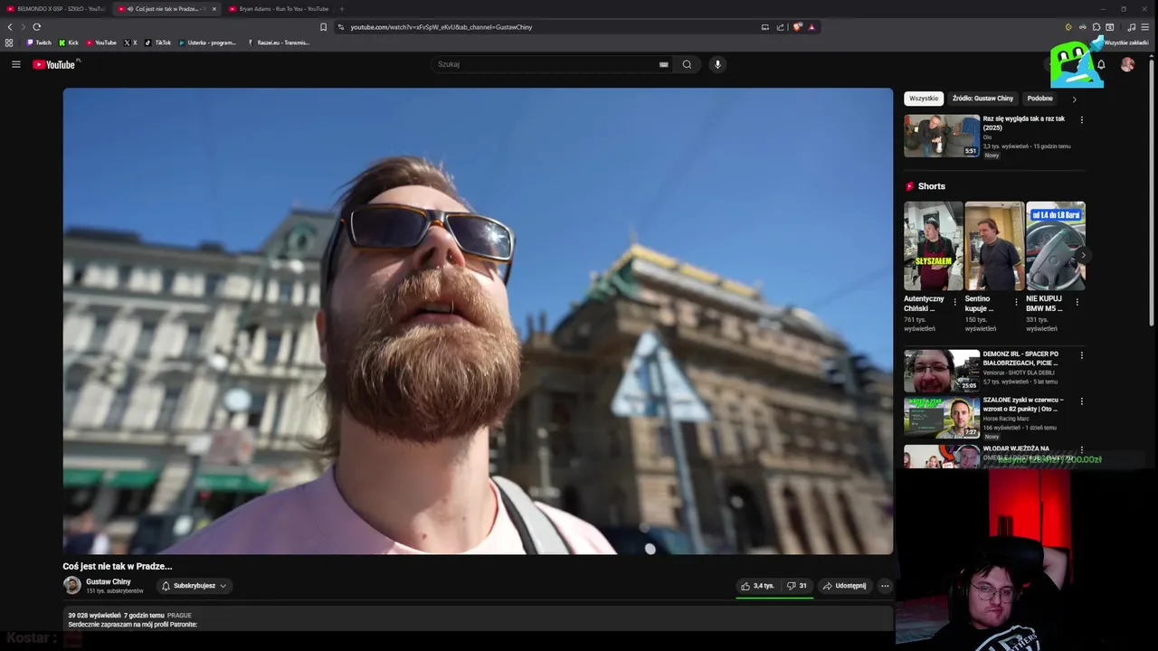The image size is (1158, 651).
Task: Open 'SZALONE zyski w czerwcu' video thumbnail
Action: pos(942,417)
